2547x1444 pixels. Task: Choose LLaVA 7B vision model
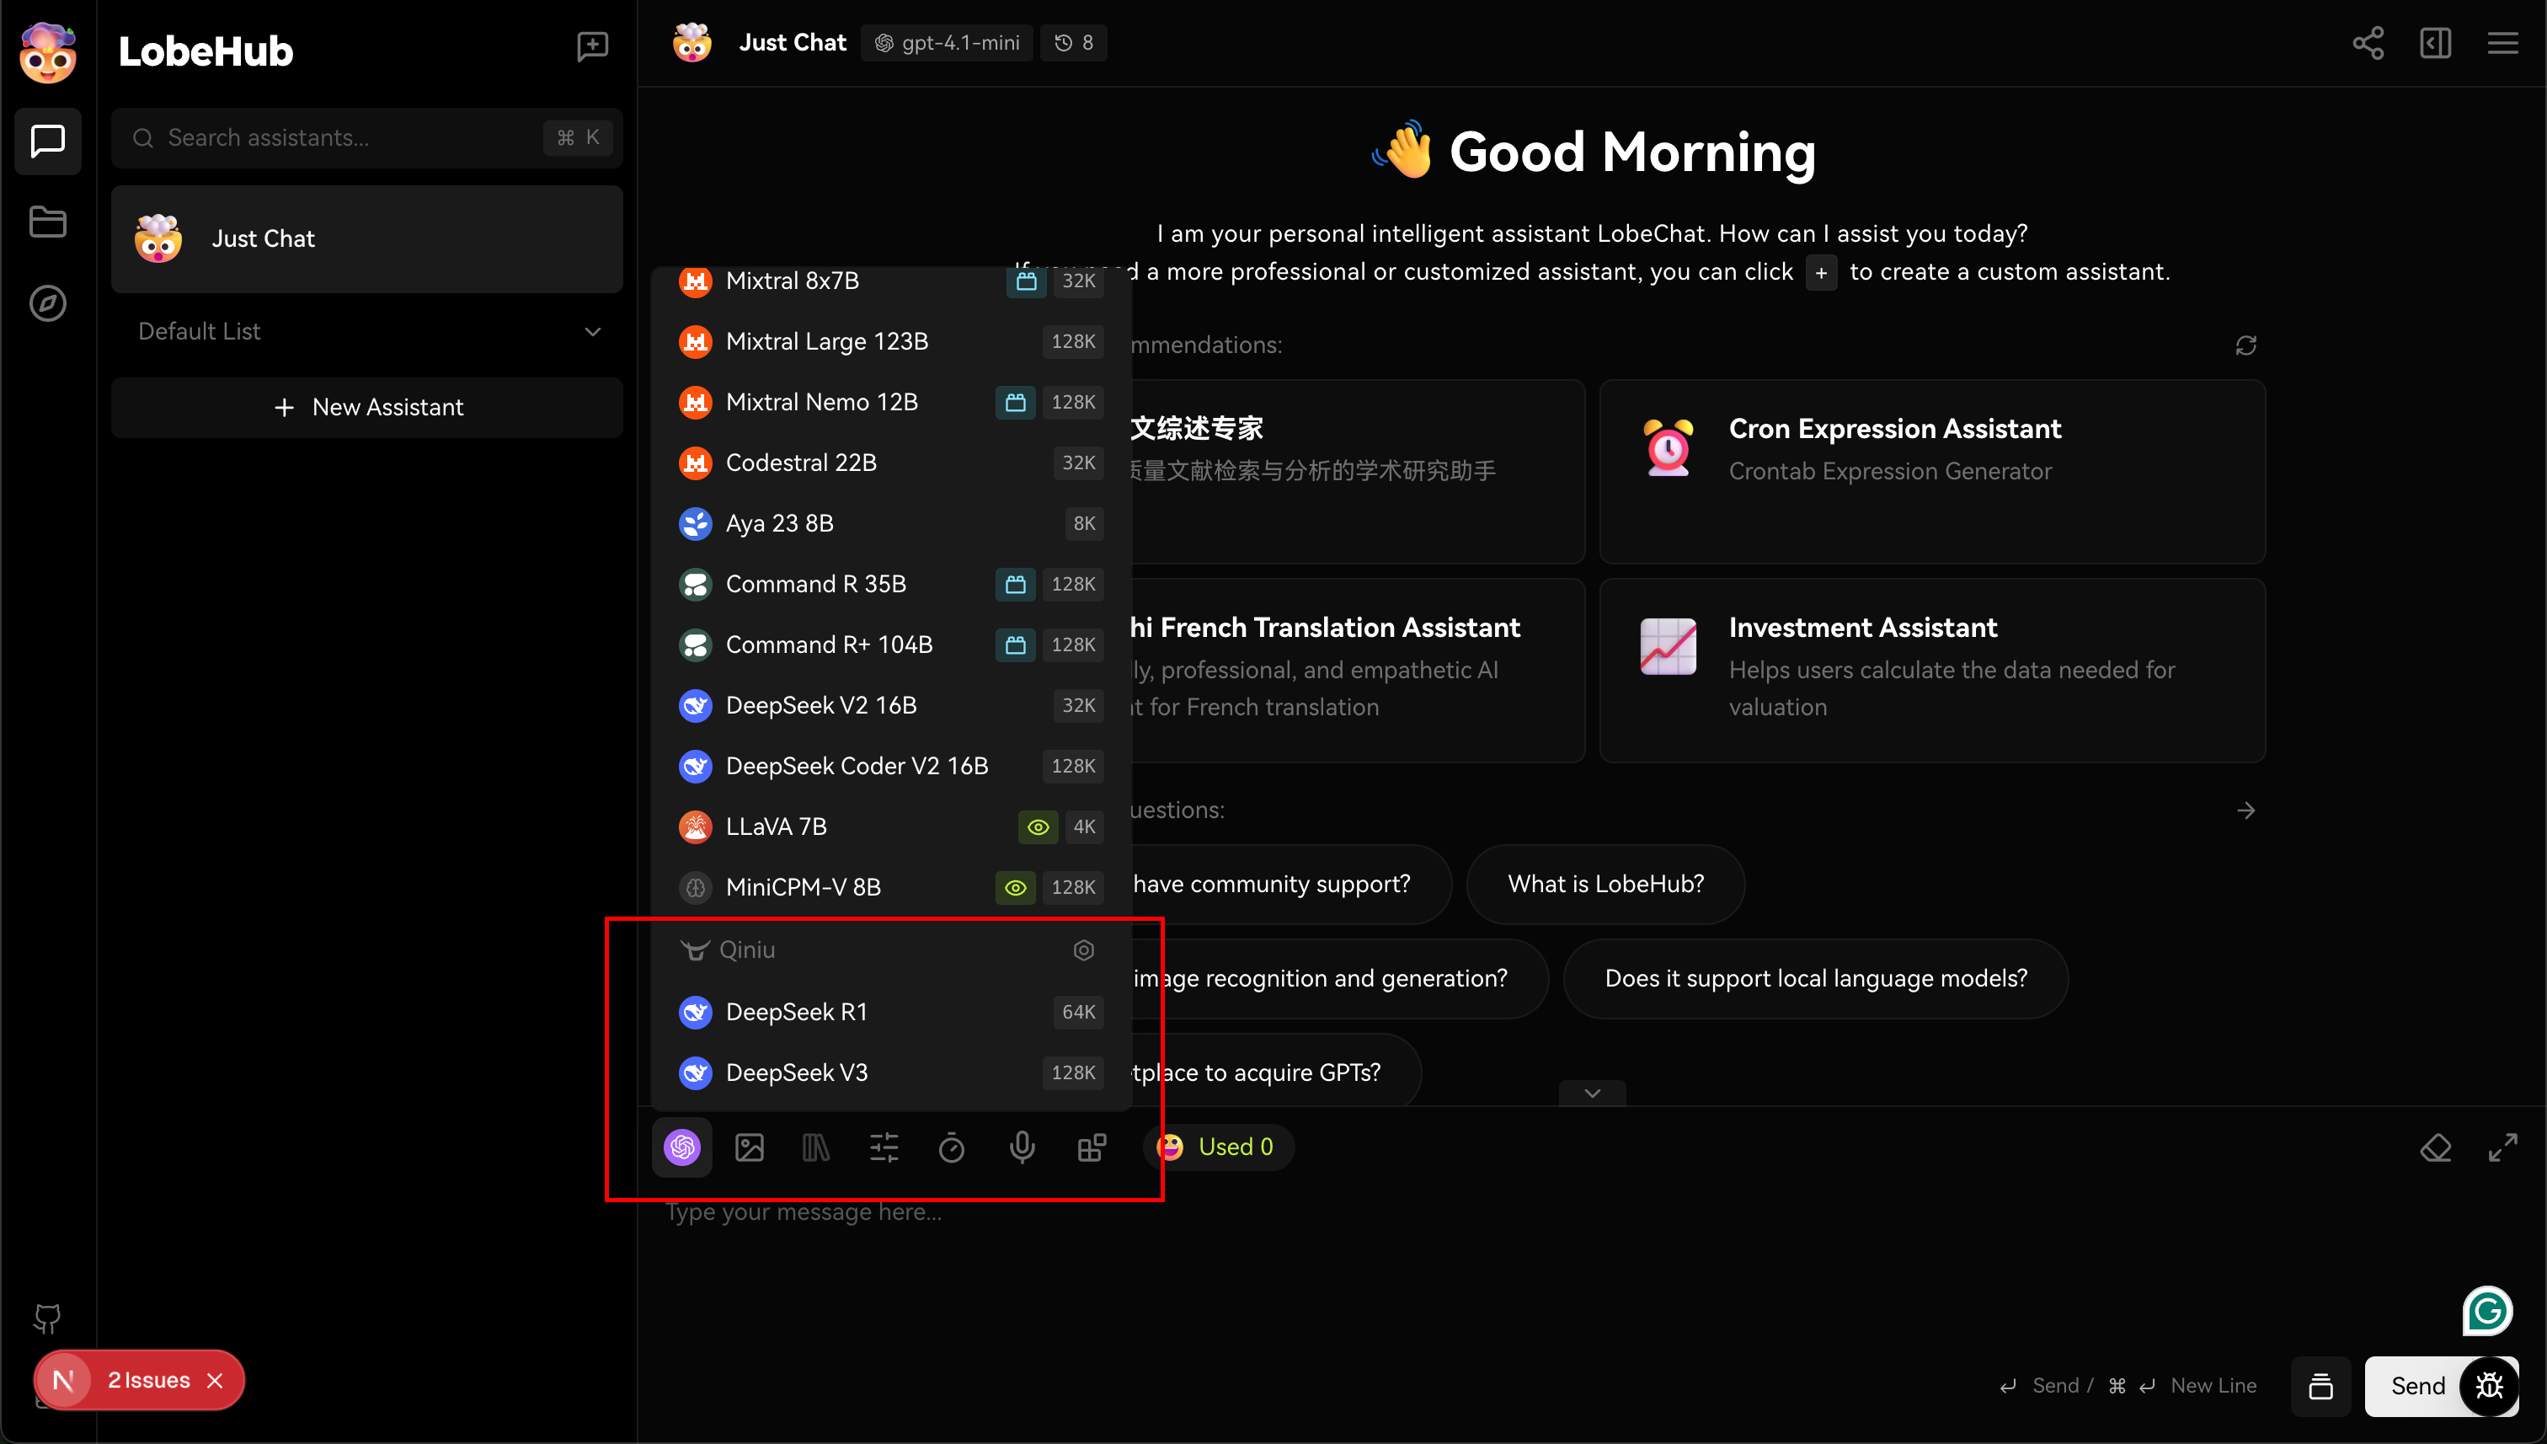point(890,826)
